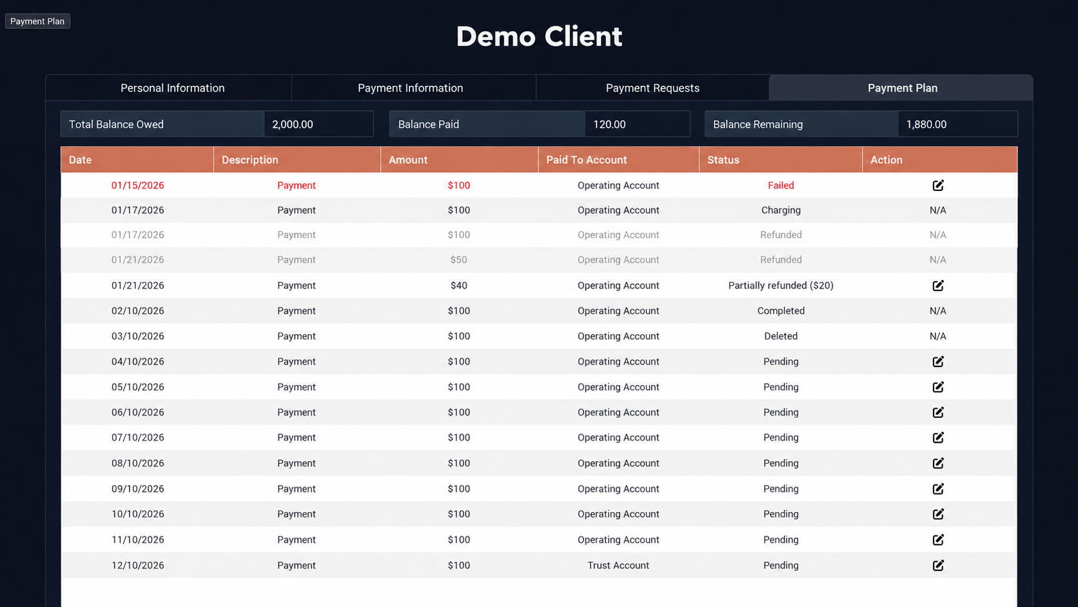Viewport: 1078px width, 607px height.
Task: Go to the Payment Requests tab
Action: (x=652, y=88)
